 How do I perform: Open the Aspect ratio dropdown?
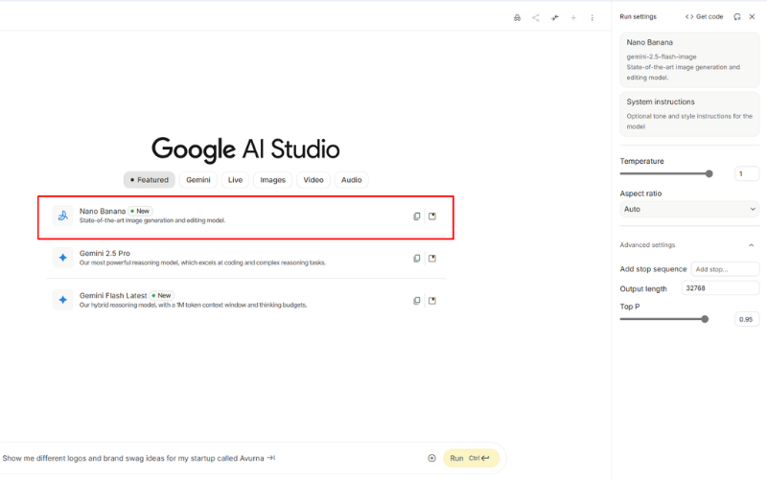click(688, 209)
